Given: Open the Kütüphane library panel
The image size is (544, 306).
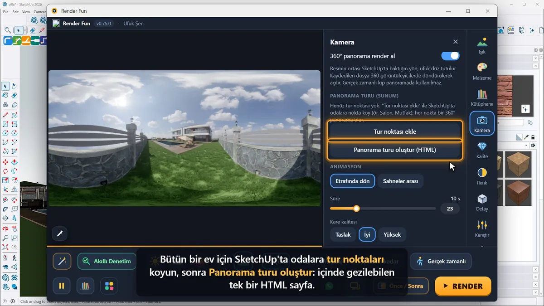Looking at the screenshot, I should point(482,97).
